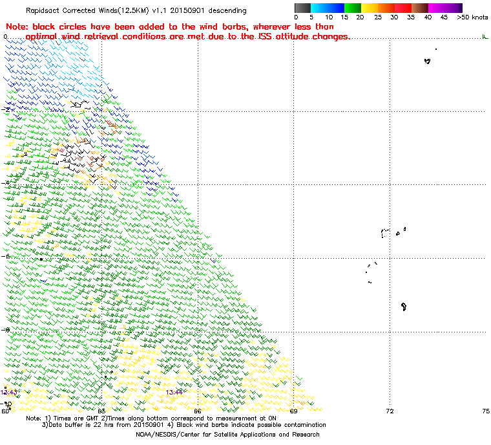This screenshot has width=491, height=445.
Task: Click the red 'optimal wind retrieval conditions' line
Action: (x=187, y=36)
